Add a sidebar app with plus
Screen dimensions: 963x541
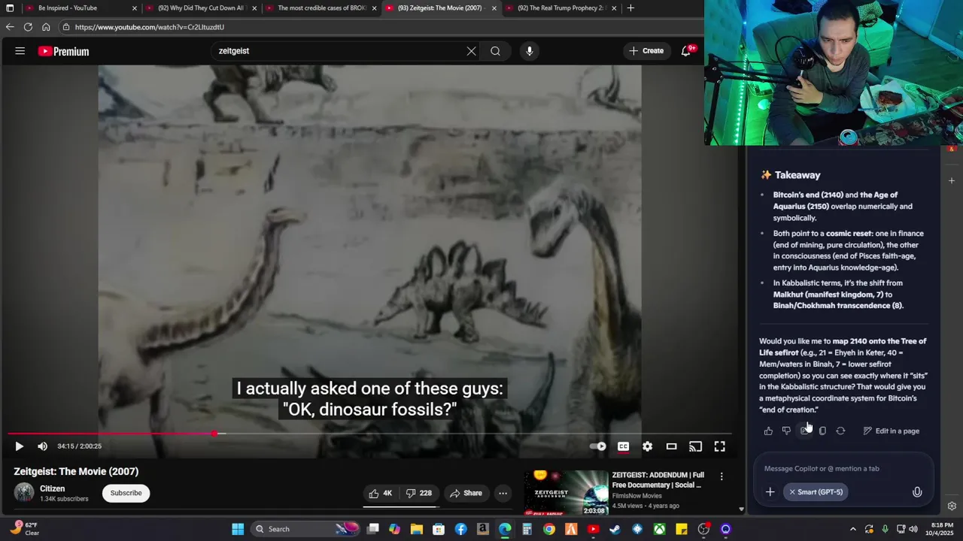pyautogui.click(x=952, y=180)
